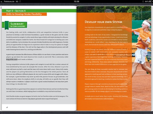
Task: Tap the paragraph starting 'Looking back to the start'
Action: click(x=106, y=40)
